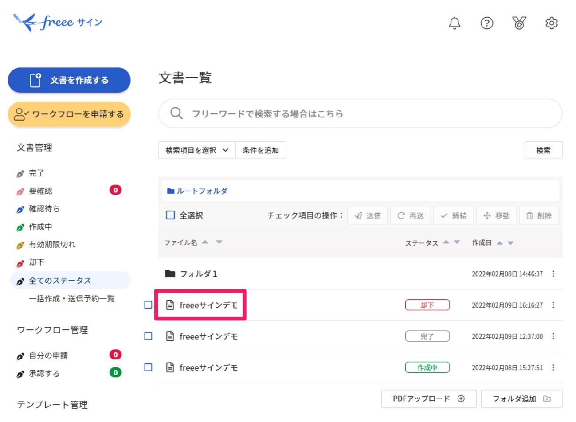Viewport: 576px width, 422px height.
Task: Open 一括作成・送信予約一覧
Action: click(x=72, y=299)
